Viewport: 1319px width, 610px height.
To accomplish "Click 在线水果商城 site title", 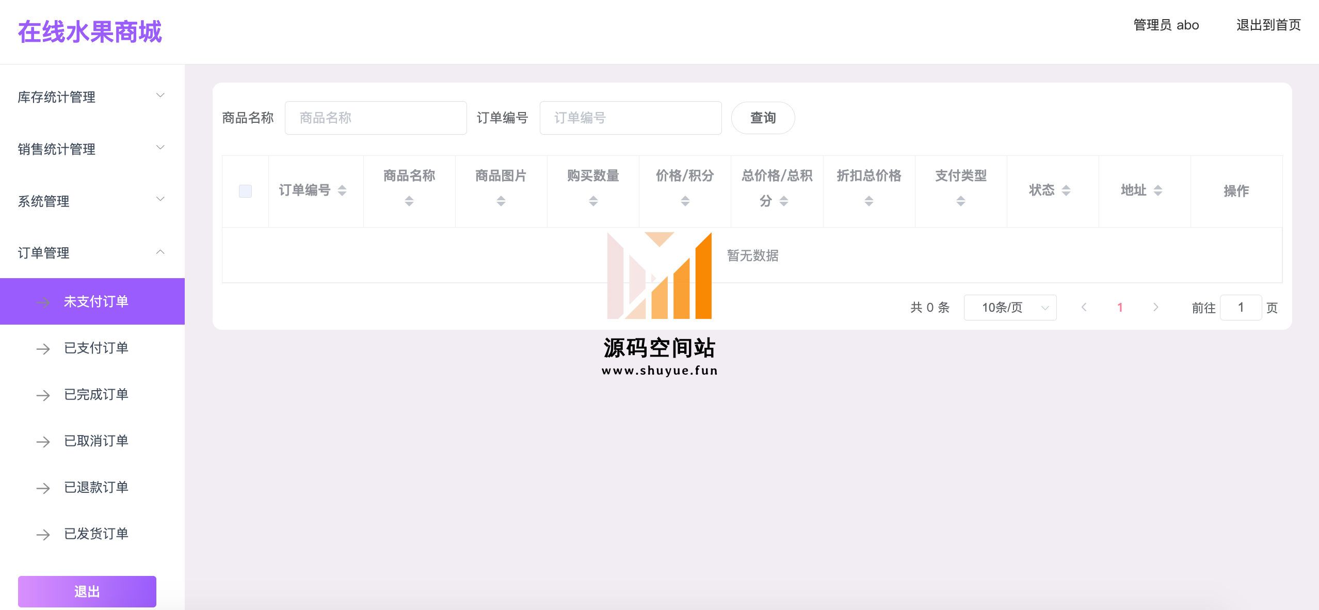I will click(x=90, y=31).
